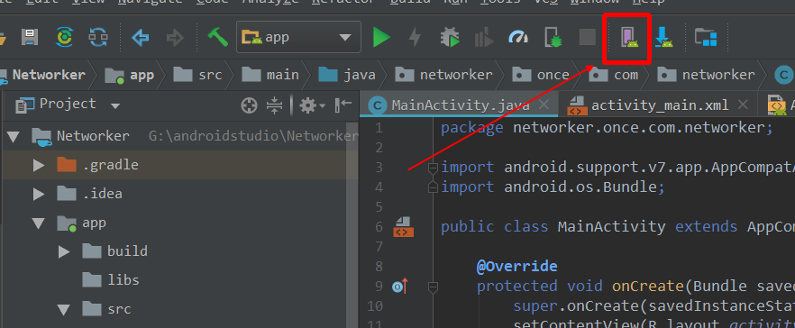Click the onCreate method name on line 9

click(x=648, y=287)
